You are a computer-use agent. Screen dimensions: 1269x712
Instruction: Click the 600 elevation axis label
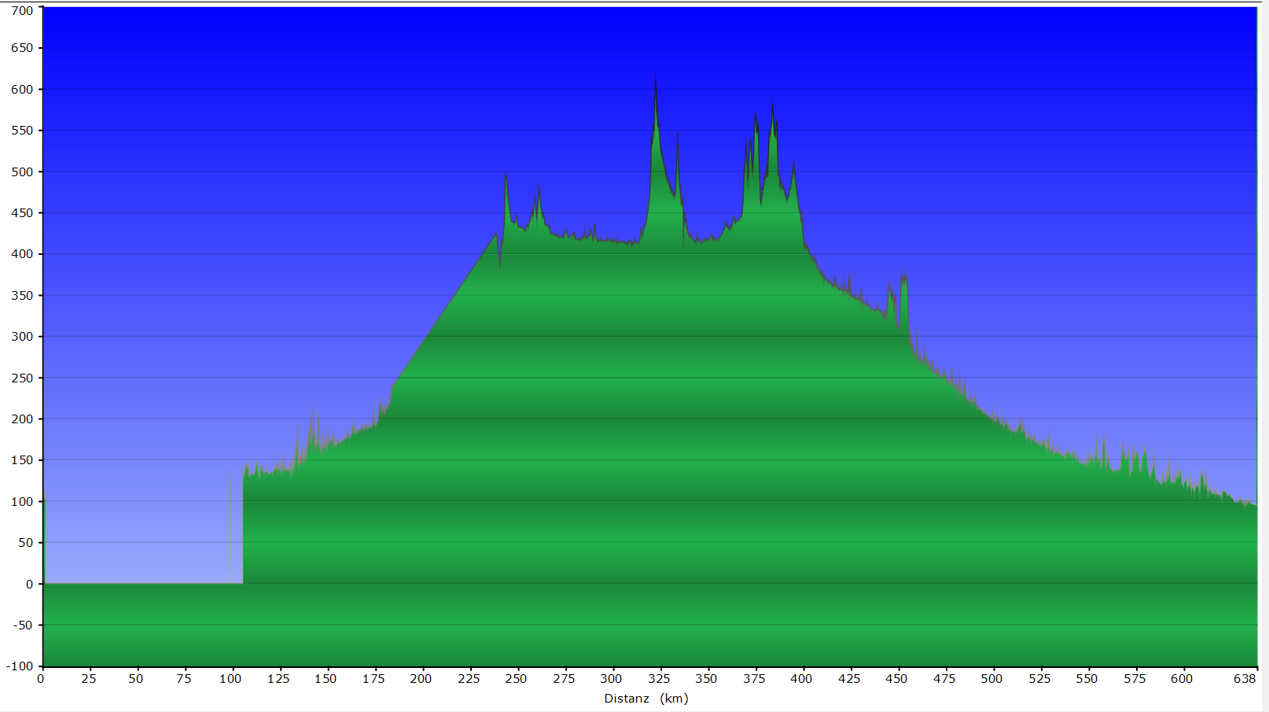tap(22, 90)
